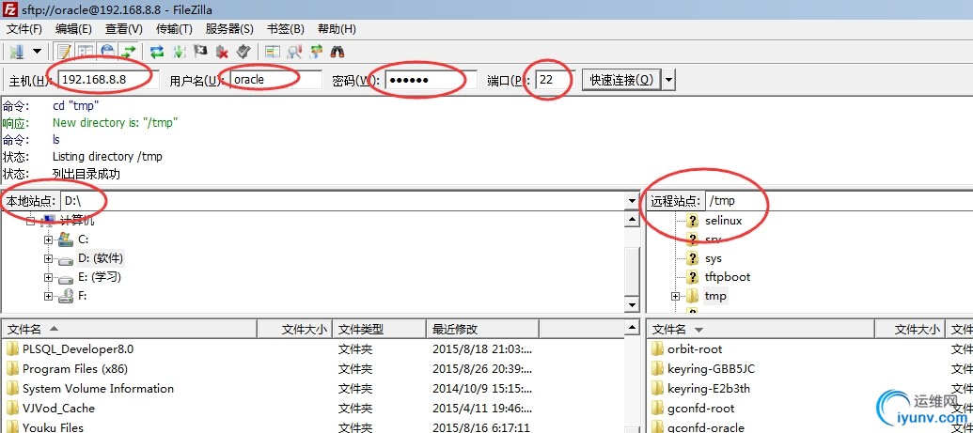This screenshot has width=973, height=433.
Task: Select tftpboot folder in remote tree
Action: click(x=728, y=277)
